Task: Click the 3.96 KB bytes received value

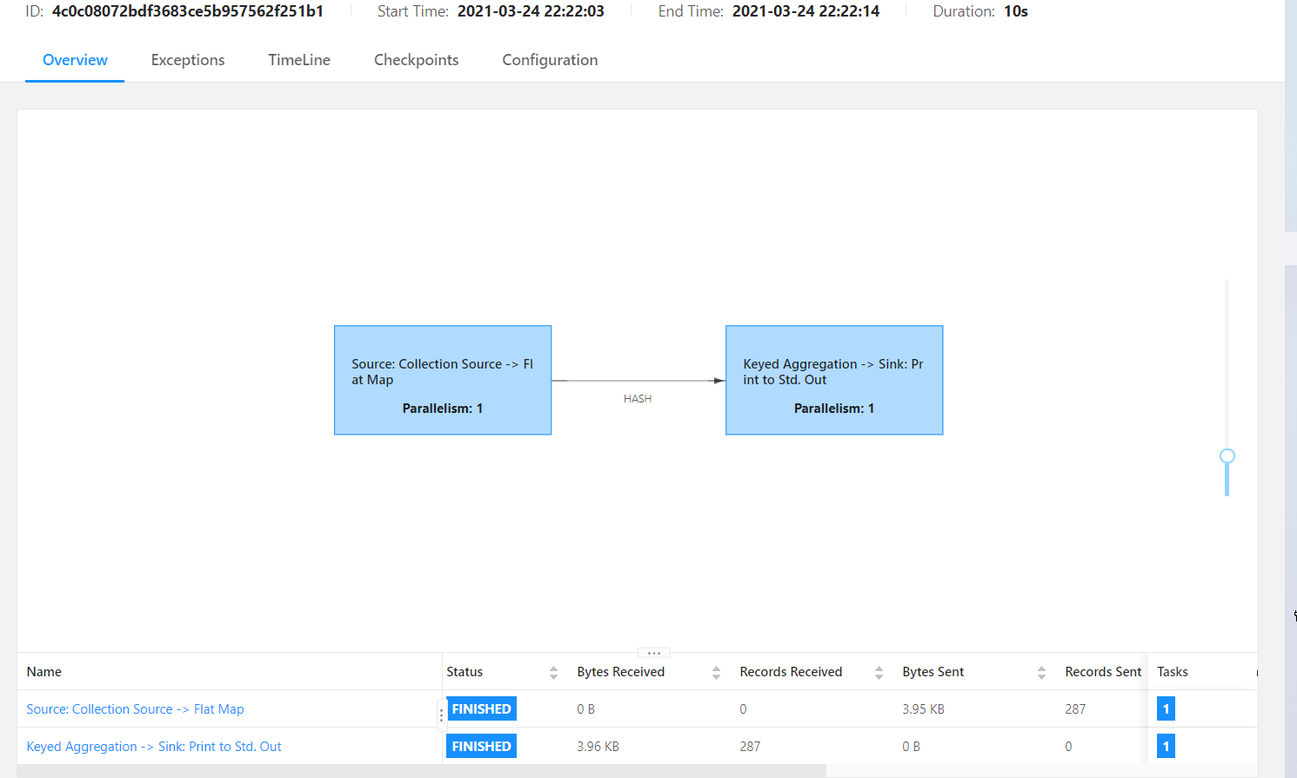Action: coord(598,747)
